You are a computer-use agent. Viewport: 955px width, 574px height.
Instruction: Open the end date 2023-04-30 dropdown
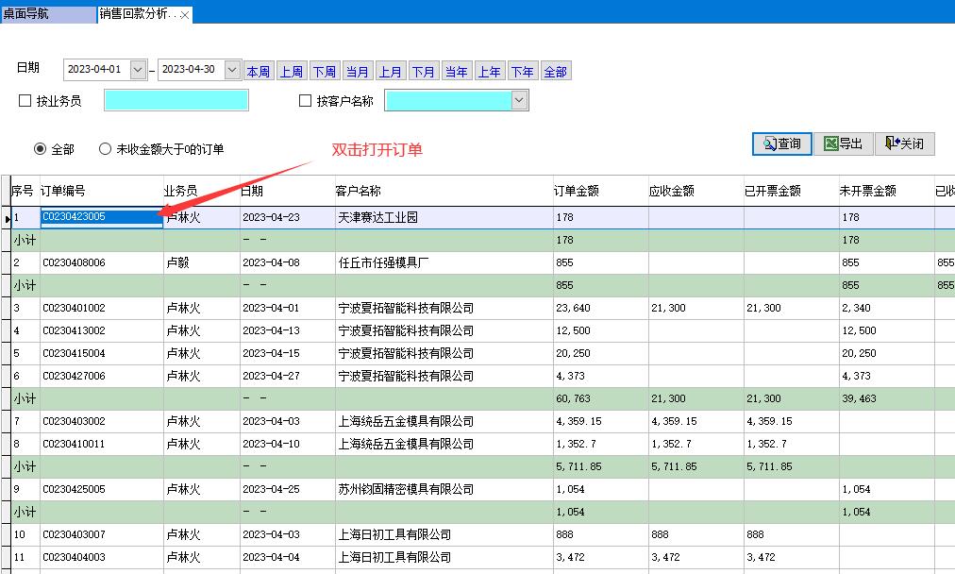point(232,70)
